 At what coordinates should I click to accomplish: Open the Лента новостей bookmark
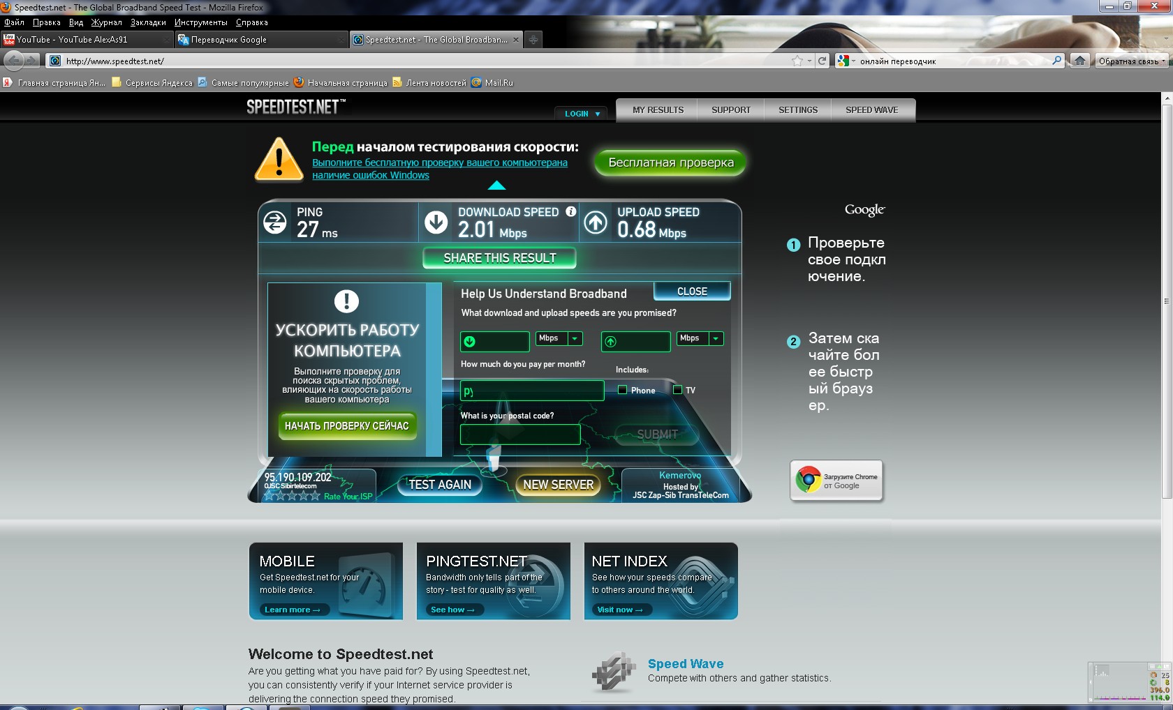[429, 82]
